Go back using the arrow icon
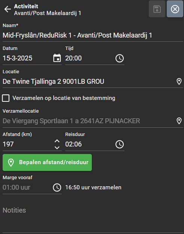 (7, 9)
